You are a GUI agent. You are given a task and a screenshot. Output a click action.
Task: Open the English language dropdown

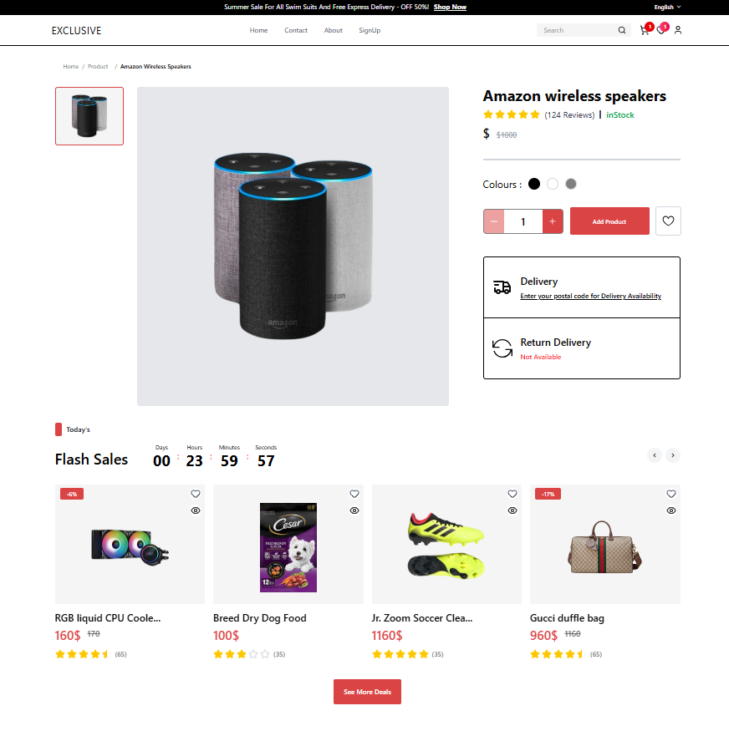667,7
